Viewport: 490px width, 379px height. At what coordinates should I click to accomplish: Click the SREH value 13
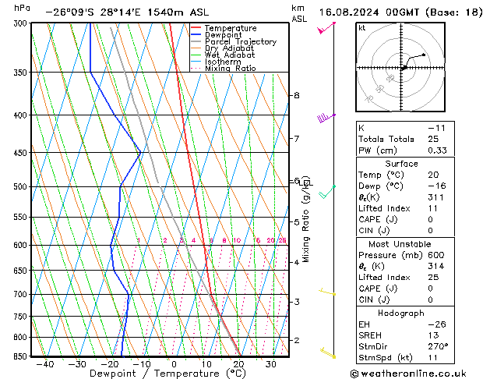[433, 335]
